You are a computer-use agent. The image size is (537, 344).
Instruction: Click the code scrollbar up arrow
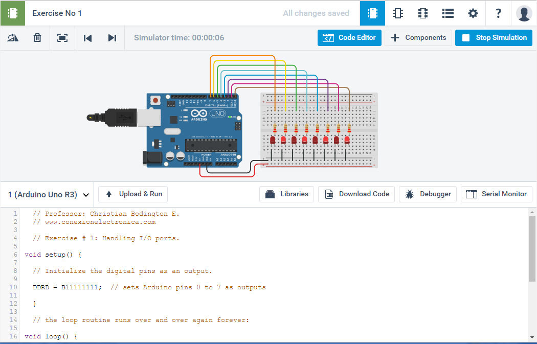click(x=532, y=212)
